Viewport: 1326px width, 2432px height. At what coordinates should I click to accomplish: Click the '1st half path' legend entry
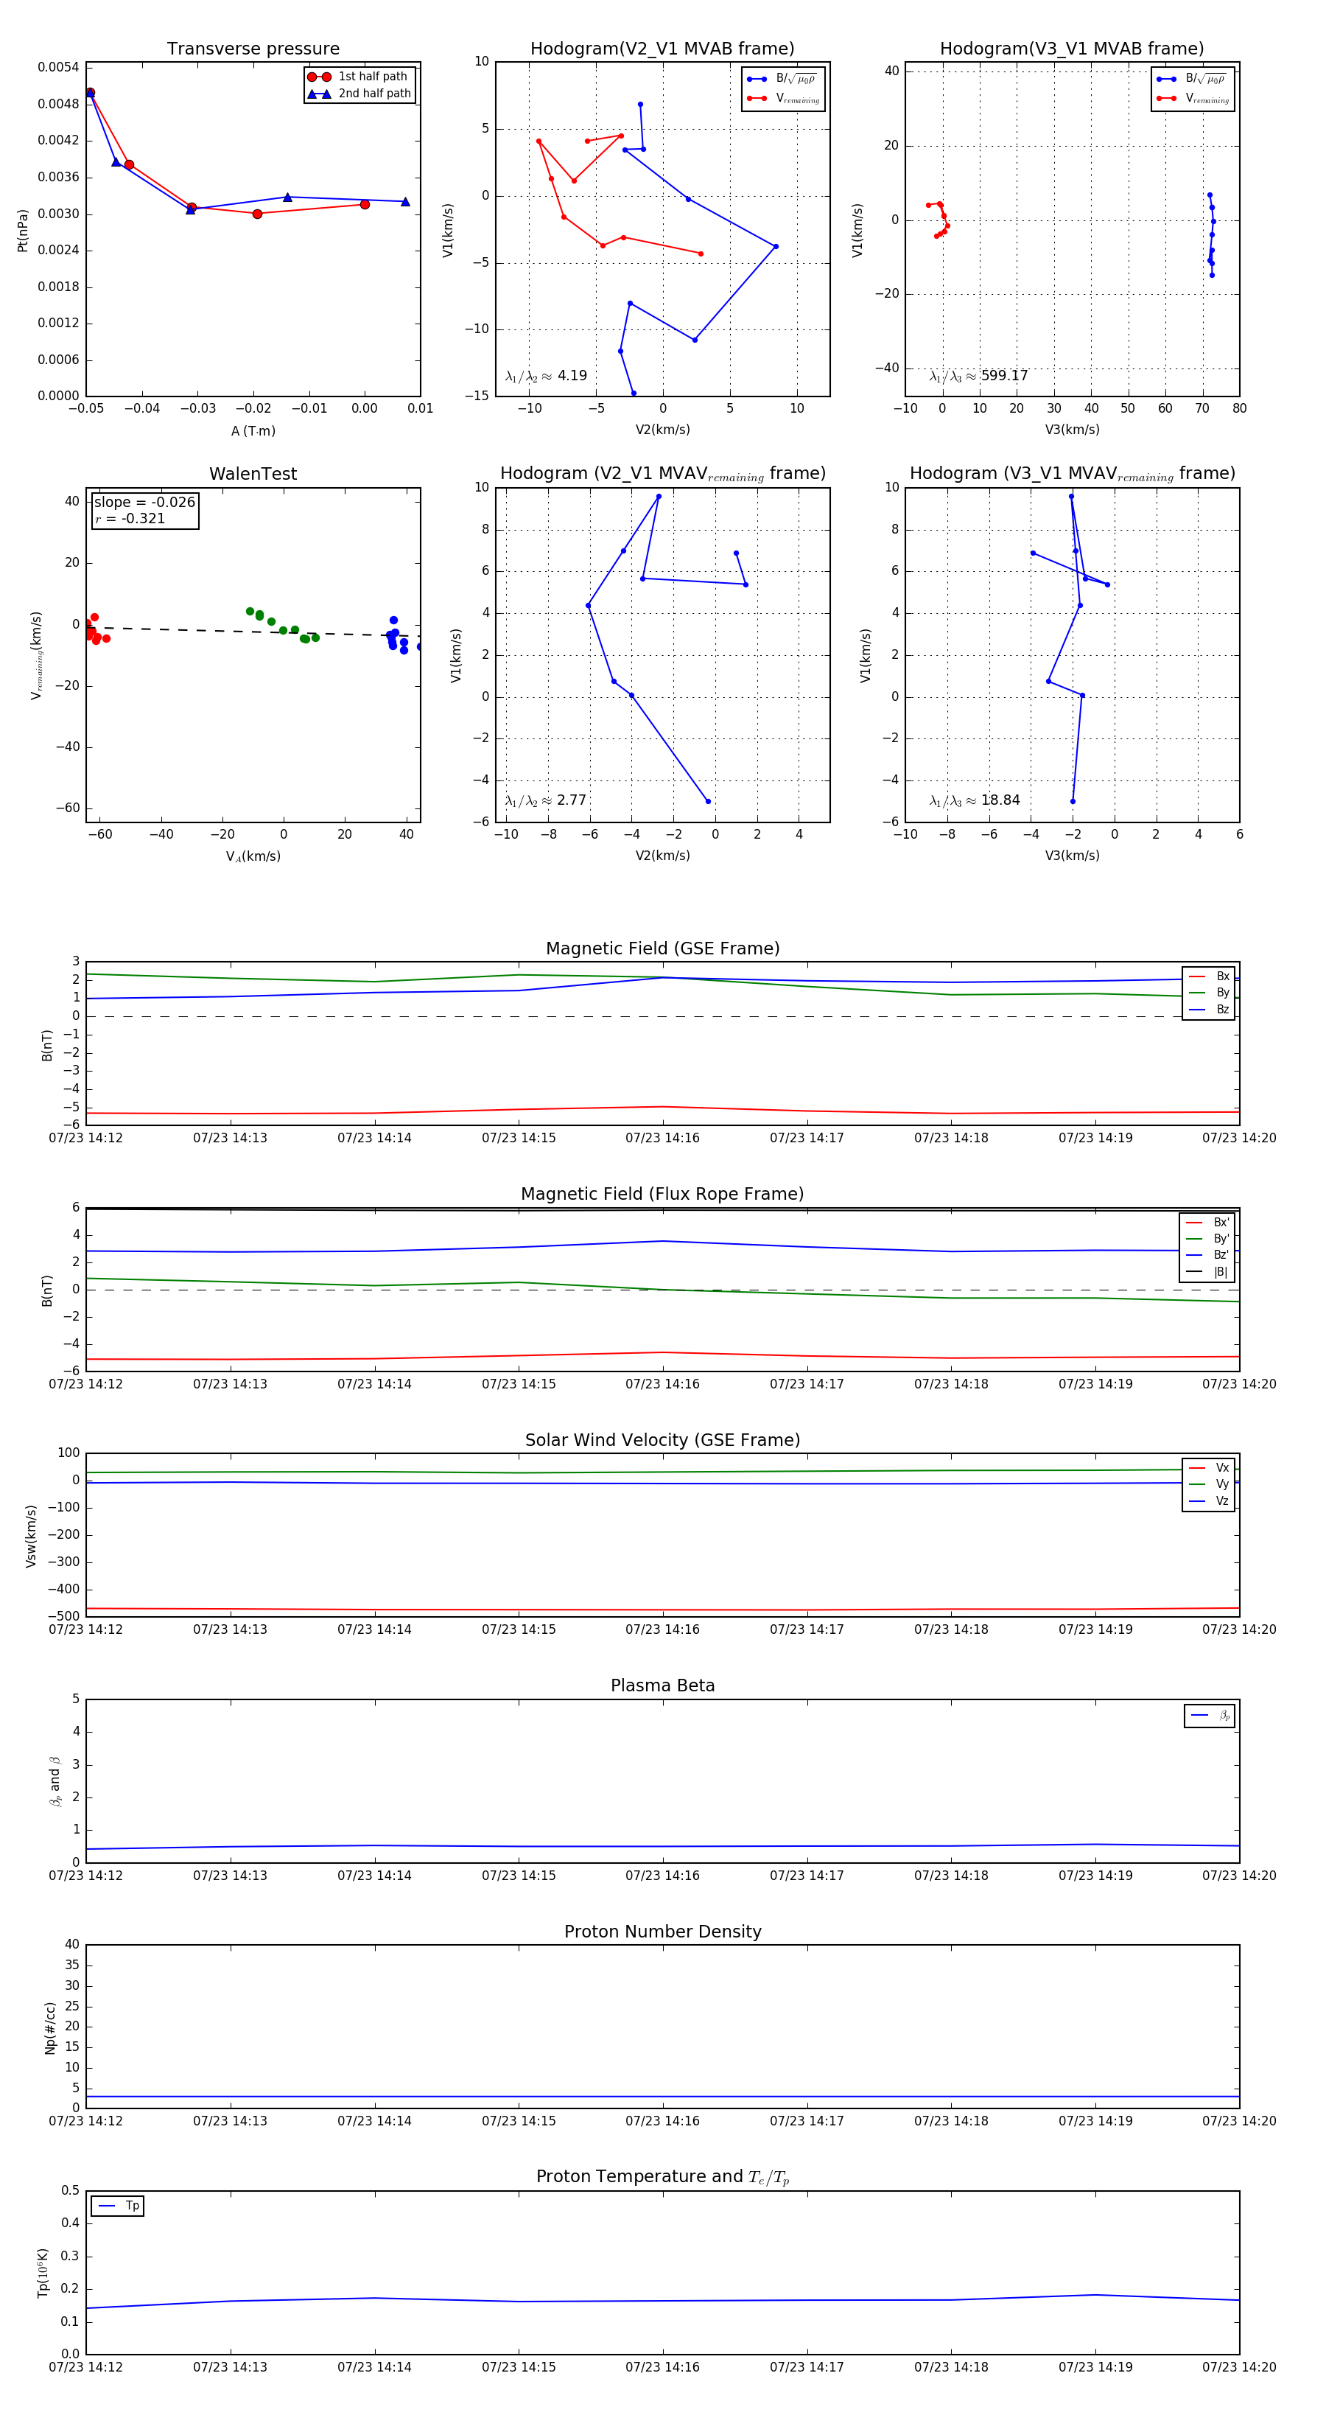pyautogui.click(x=359, y=77)
